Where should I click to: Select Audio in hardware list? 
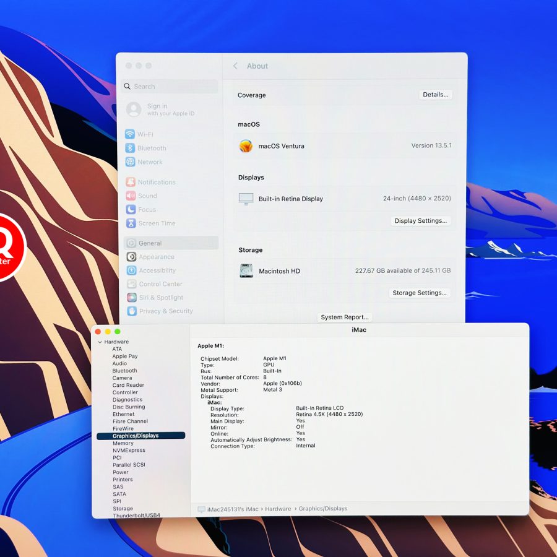(x=119, y=363)
